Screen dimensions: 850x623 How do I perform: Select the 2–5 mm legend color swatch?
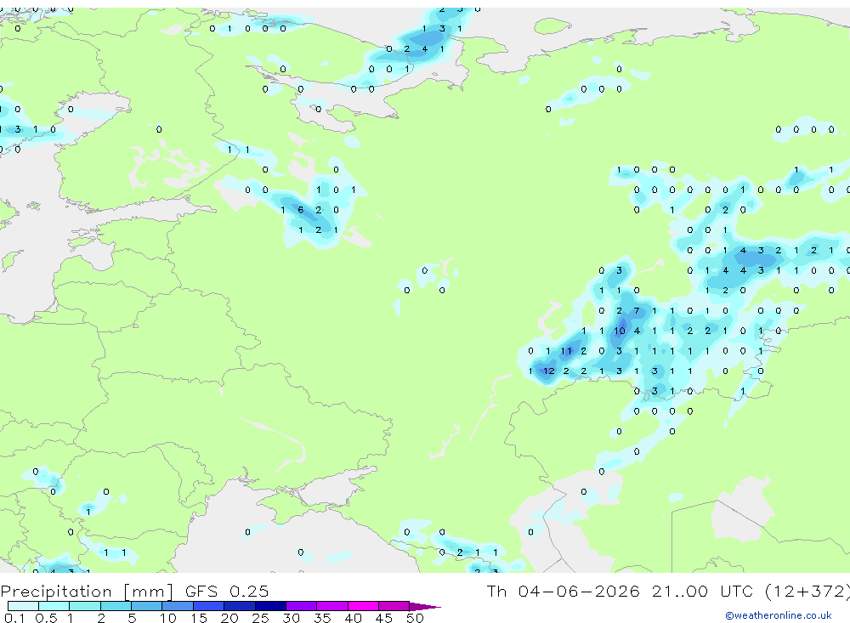click(x=116, y=606)
